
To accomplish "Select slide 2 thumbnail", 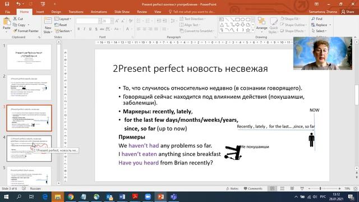I will (x=29, y=88).
